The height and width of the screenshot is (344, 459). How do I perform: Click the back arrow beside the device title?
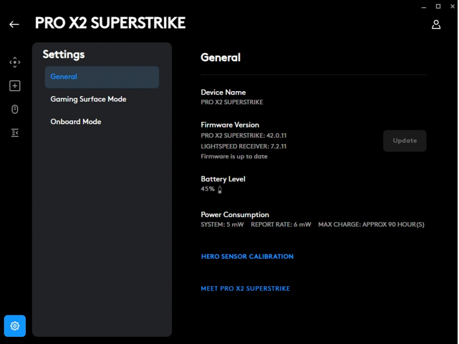(14, 24)
